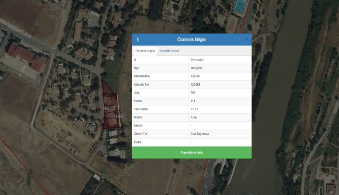The height and width of the screenshot is (195, 339).
Task: Click the red highlighted parcel on map
Action: pos(109,101)
